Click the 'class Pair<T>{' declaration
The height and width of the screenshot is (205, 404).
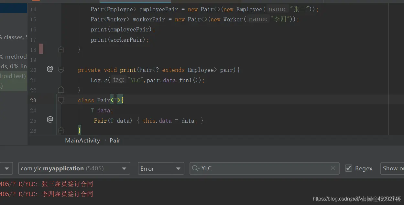click(x=101, y=100)
